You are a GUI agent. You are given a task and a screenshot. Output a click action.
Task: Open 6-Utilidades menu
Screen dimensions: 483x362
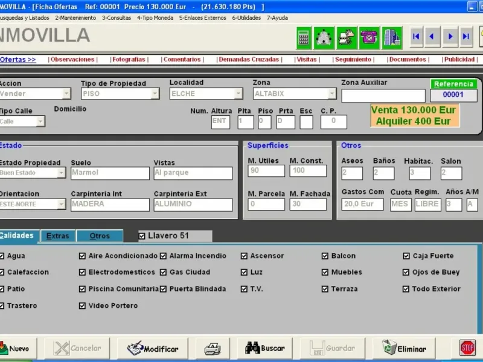coord(246,18)
